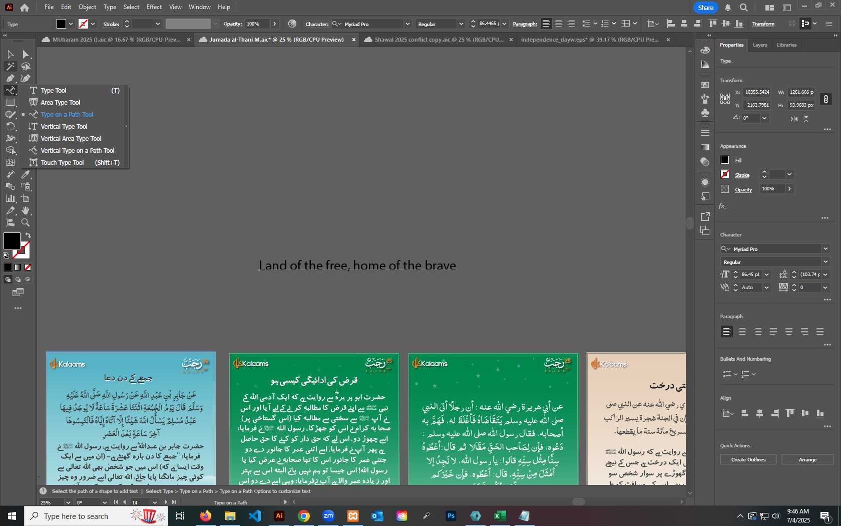Toggle justify all lines in Paragraph panel
Screen dimensions: 841x526
pos(820,331)
